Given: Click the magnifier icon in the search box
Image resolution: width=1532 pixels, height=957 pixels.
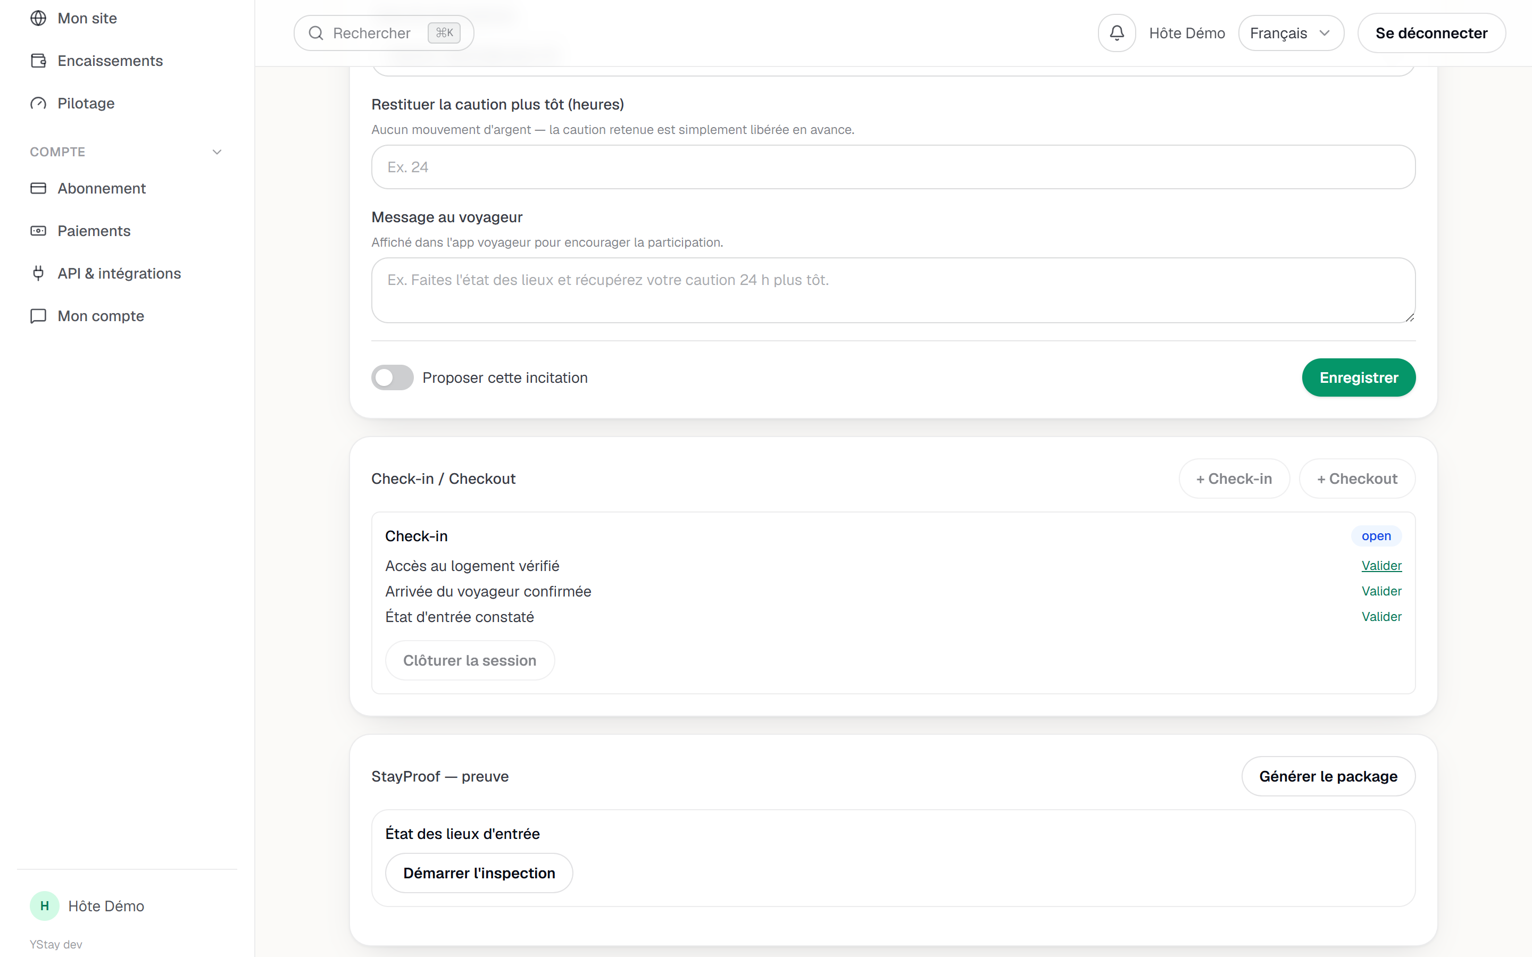Looking at the screenshot, I should pos(316,33).
